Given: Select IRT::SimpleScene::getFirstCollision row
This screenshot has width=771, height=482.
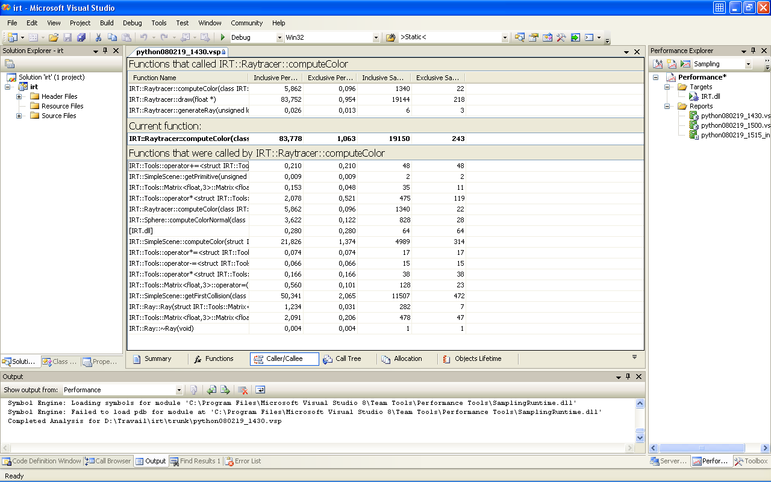Looking at the screenshot, I should 188,296.
